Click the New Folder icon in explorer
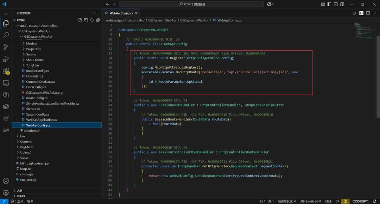 pyautogui.click(x=86, y=20)
